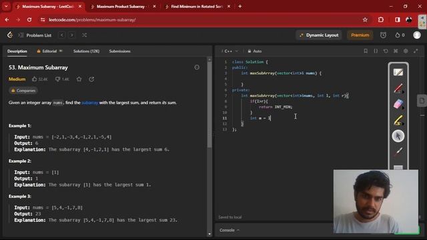The image size is (427, 240).
Task: Click the description panel scrollbar
Action: [x=209, y=103]
